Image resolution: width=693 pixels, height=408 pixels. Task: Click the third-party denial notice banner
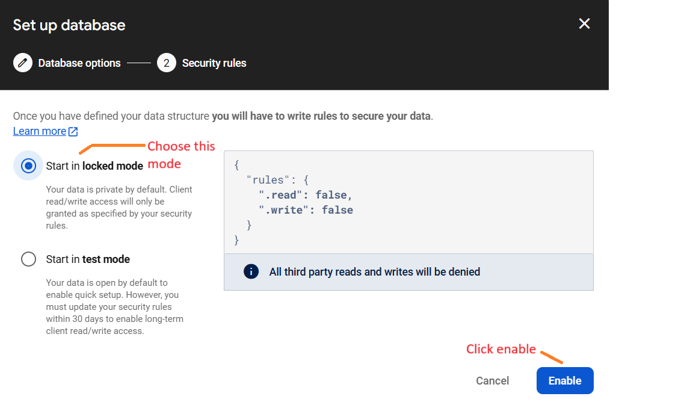(408, 271)
